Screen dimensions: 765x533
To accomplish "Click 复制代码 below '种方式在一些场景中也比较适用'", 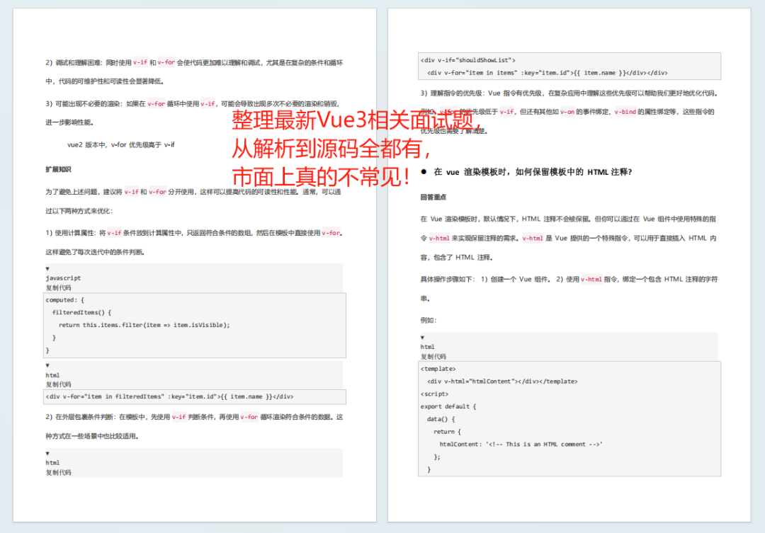I will click(59, 473).
